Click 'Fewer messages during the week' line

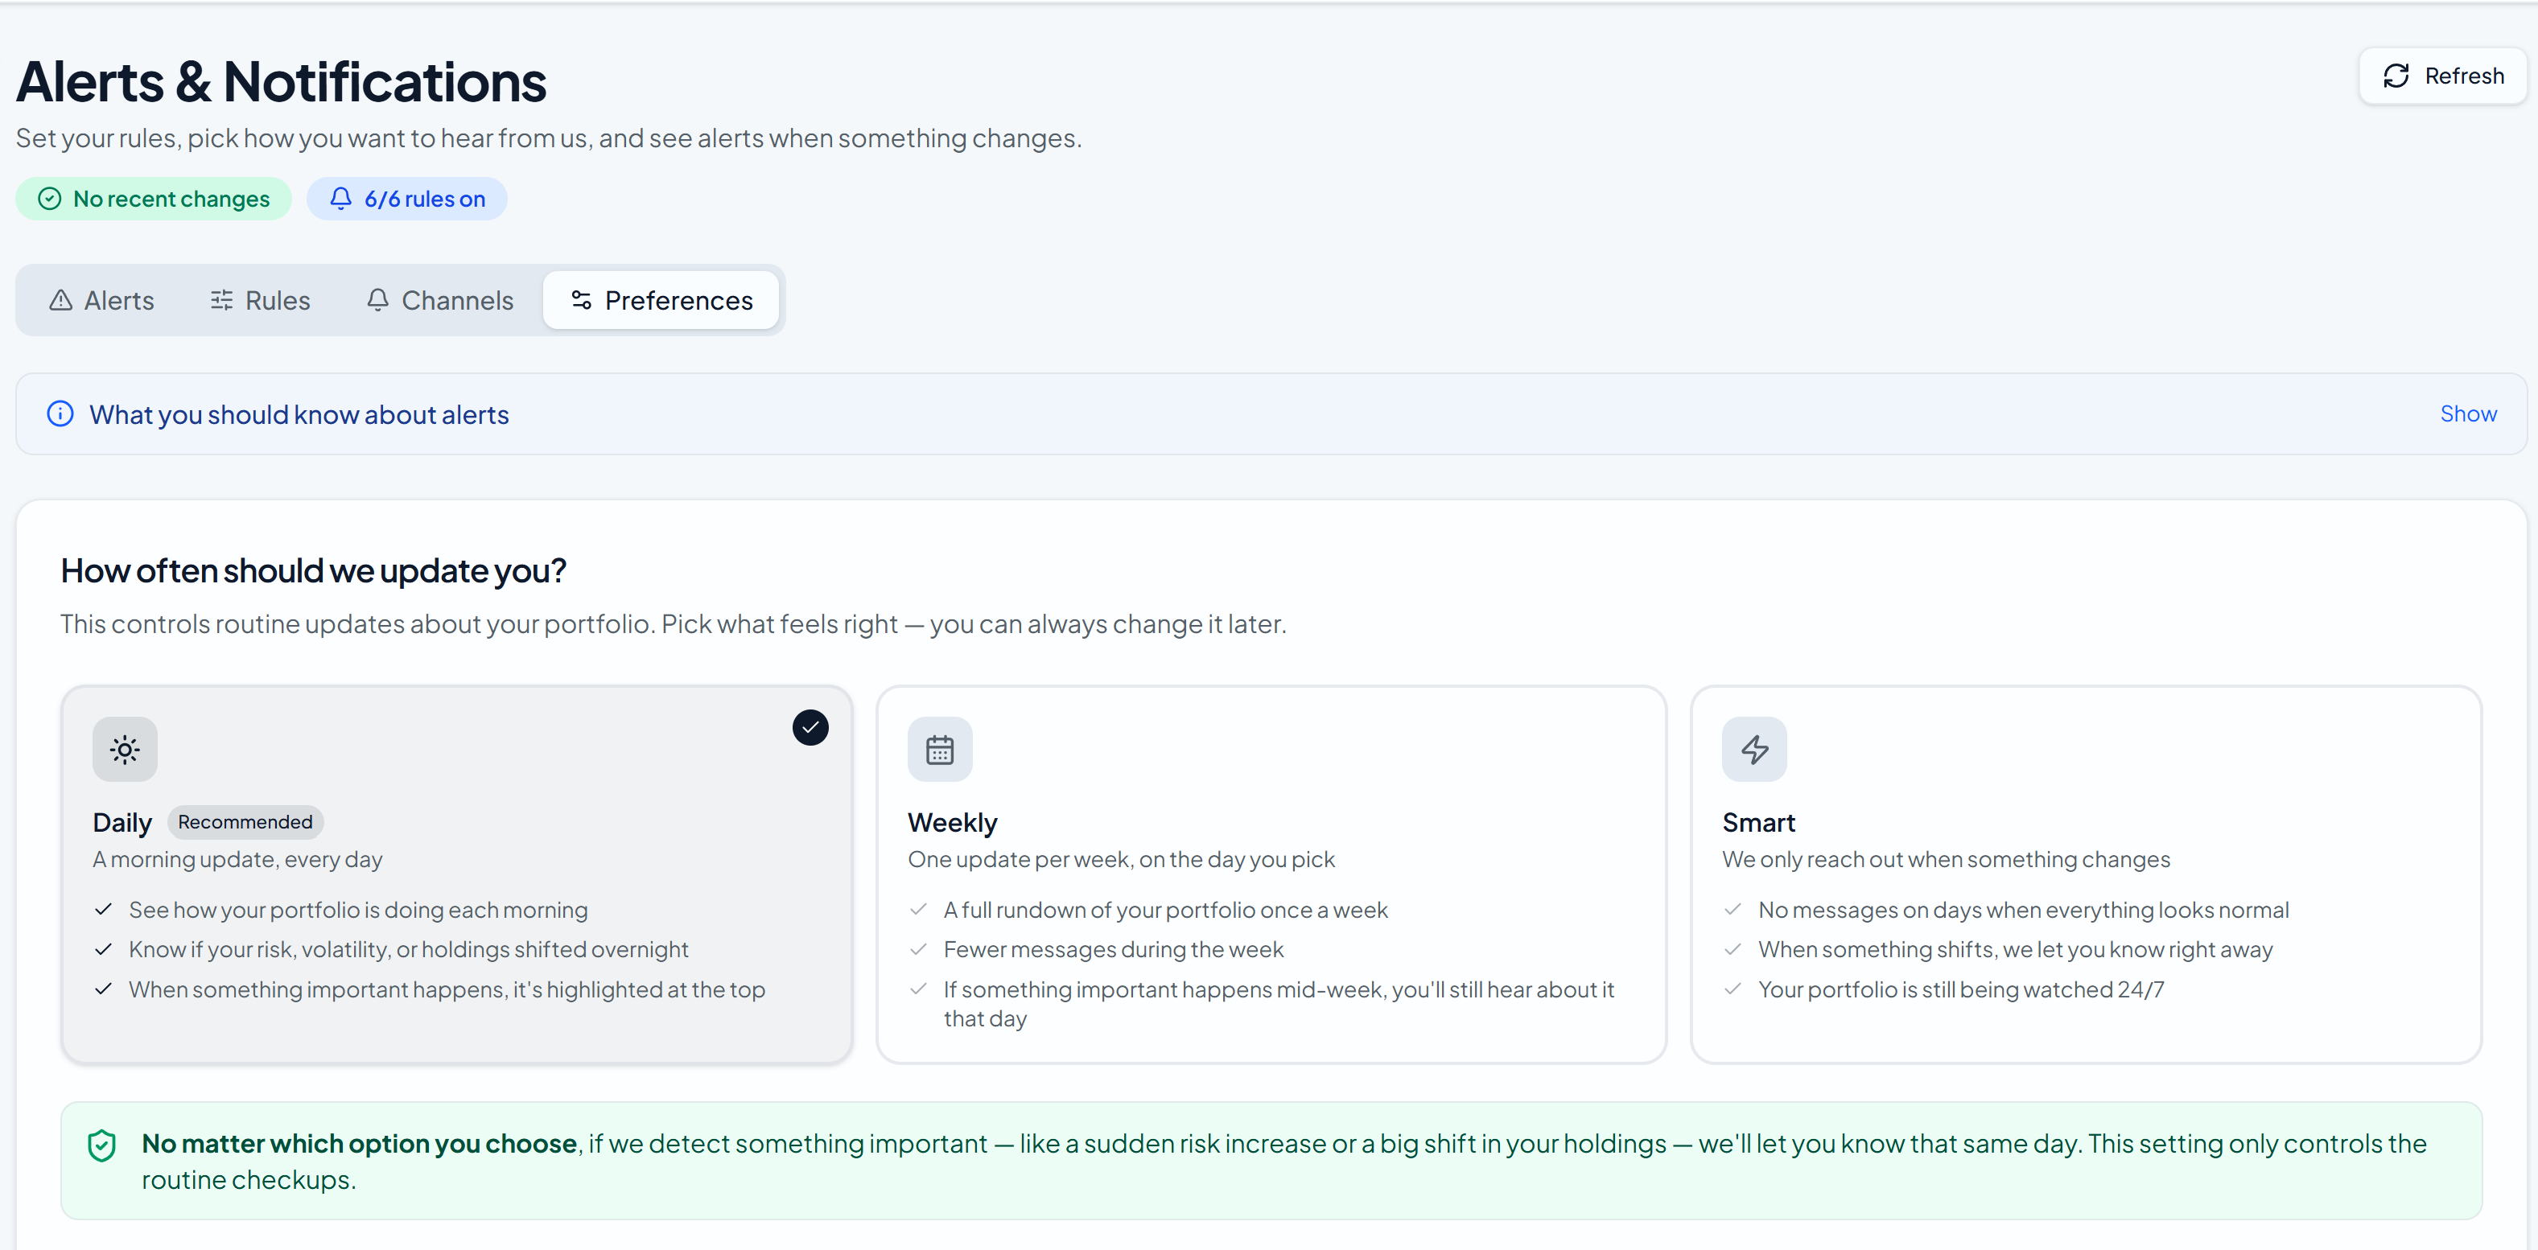point(1114,950)
